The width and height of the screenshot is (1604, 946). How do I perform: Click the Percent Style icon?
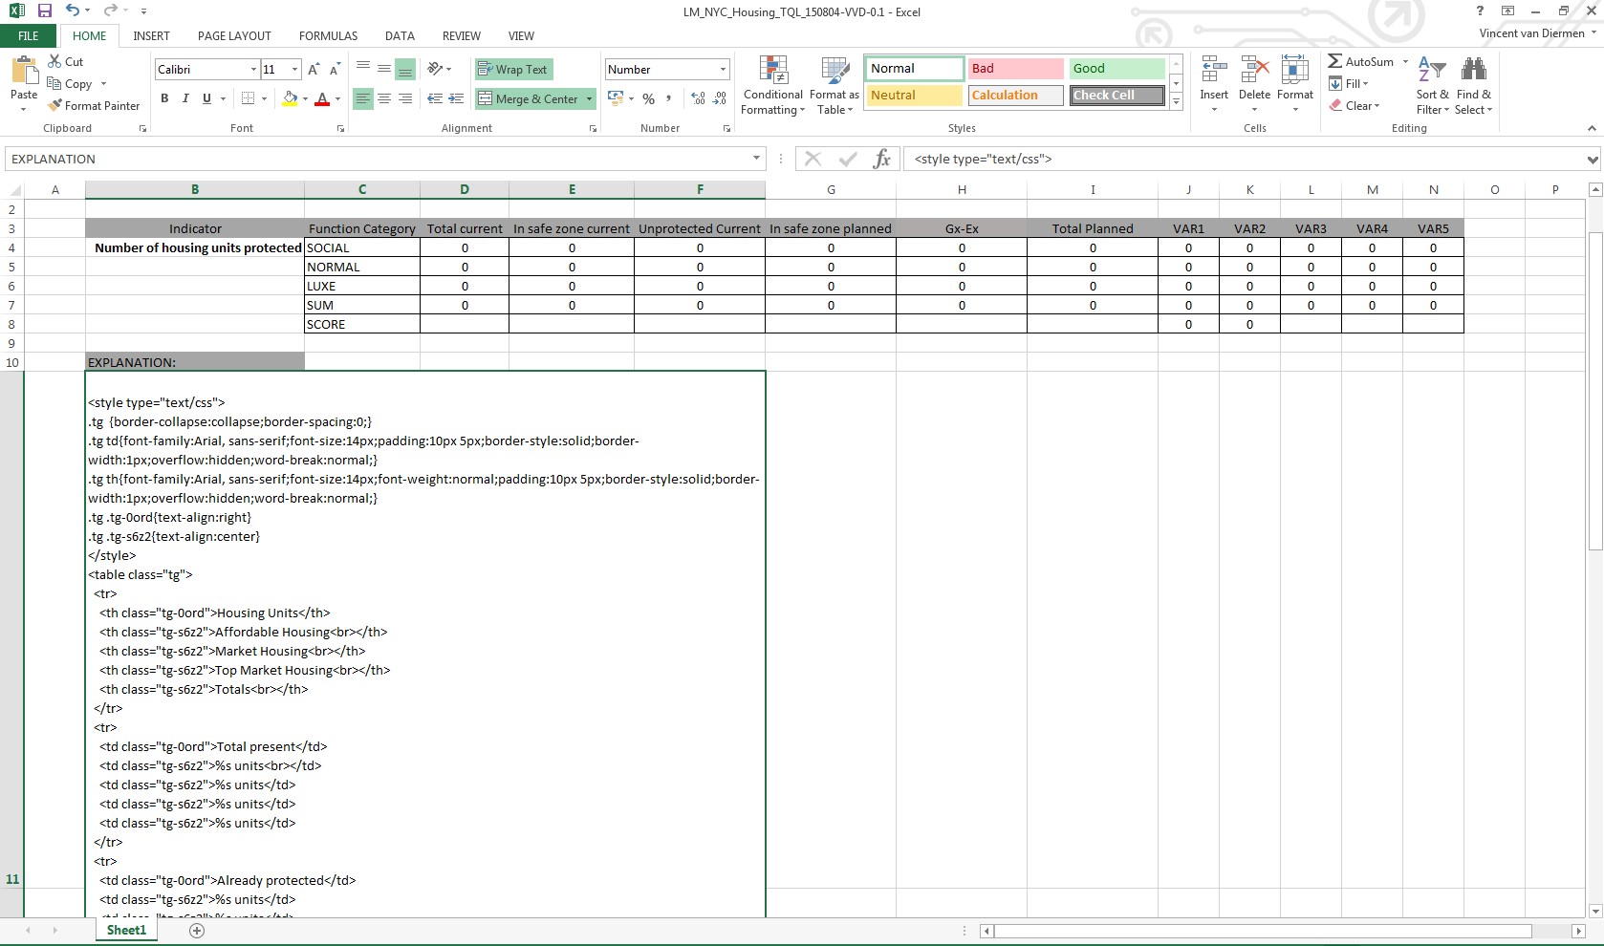coord(649,98)
